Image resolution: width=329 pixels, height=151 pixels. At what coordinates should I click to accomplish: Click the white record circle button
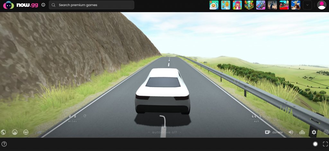tap(315, 144)
